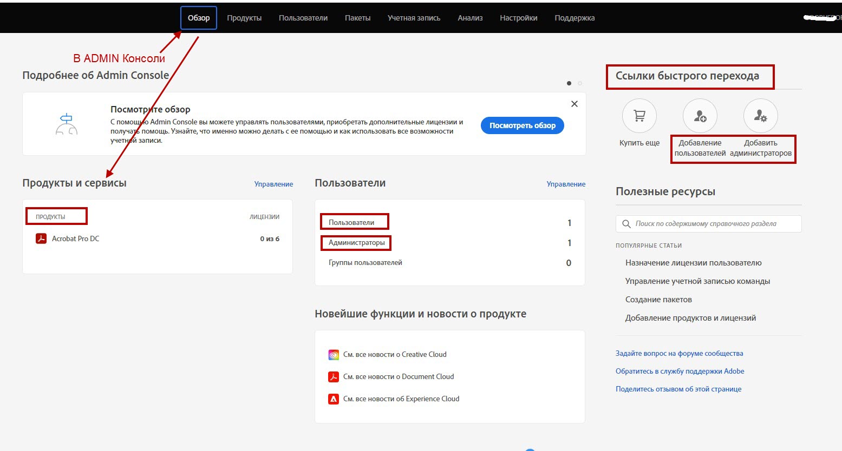842x451 pixels.
Task: Click Поделитесь отзывом об этой странице
Action: [678, 389]
